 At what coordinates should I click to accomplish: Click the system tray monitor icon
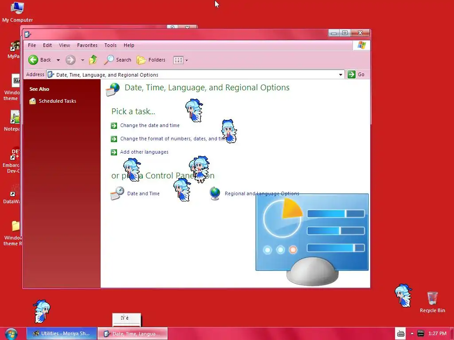click(421, 333)
